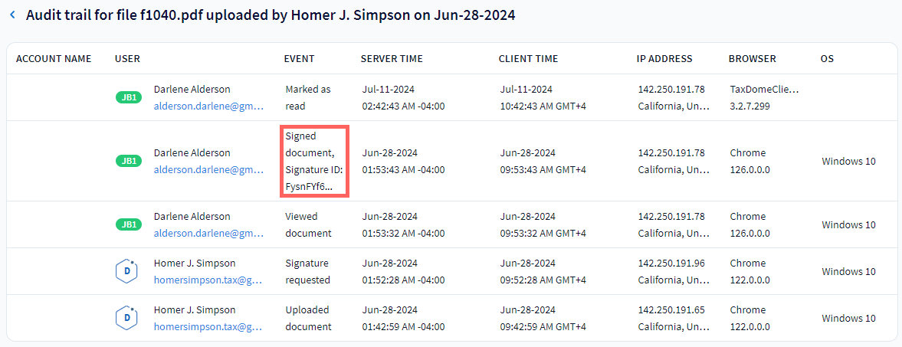The width and height of the screenshot is (902, 347).
Task: Click Homer's avatar in Uploaded document row
Action: pyautogui.click(x=126, y=318)
